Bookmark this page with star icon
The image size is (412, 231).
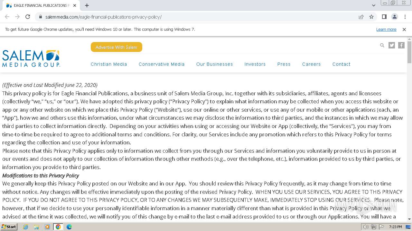pyautogui.click(x=371, y=17)
